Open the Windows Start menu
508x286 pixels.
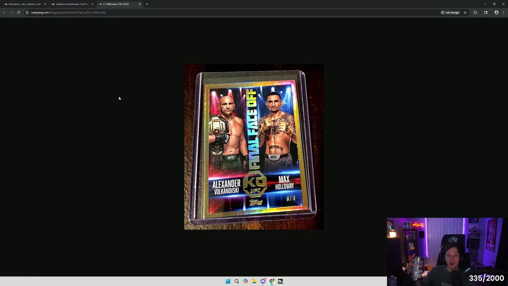click(x=228, y=281)
